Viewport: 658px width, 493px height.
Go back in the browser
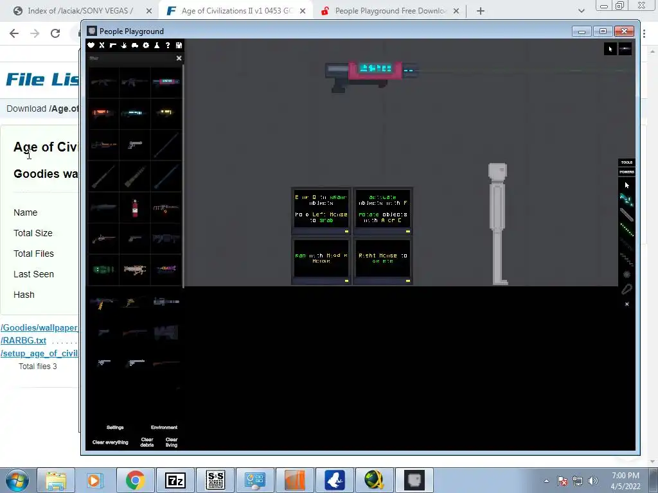click(x=14, y=33)
